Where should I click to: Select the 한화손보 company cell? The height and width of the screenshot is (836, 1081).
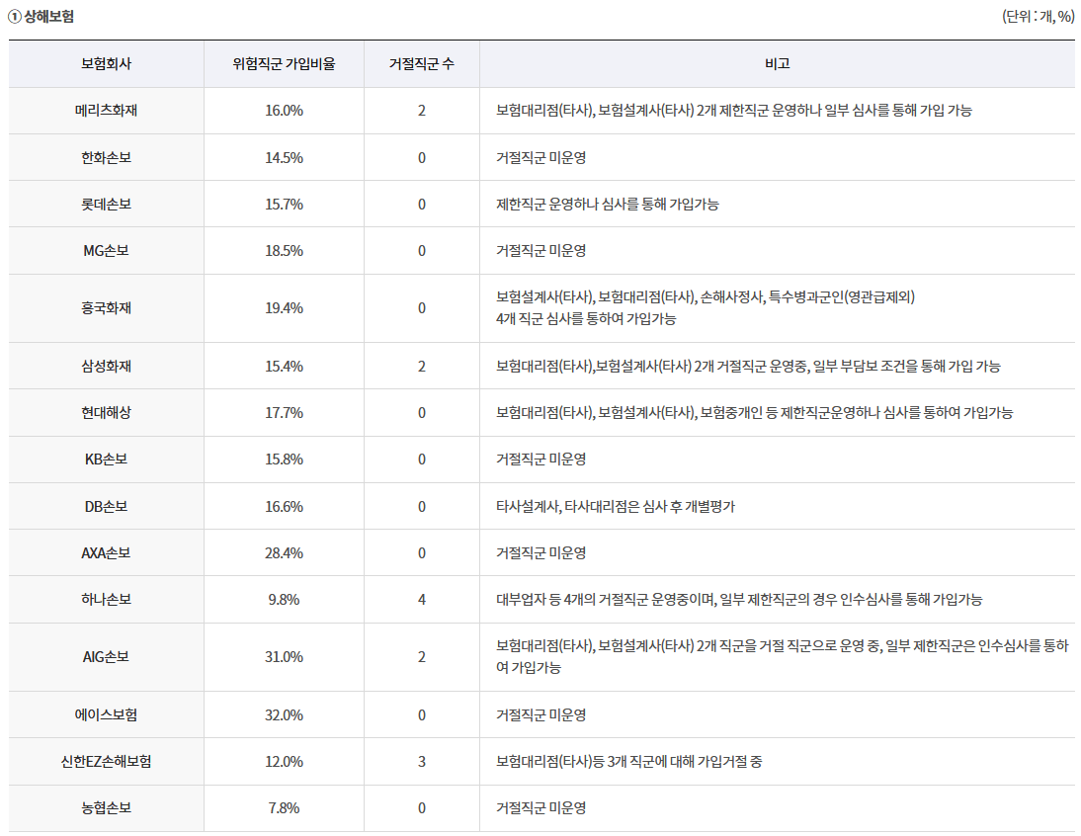pyautogui.click(x=106, y=158)
